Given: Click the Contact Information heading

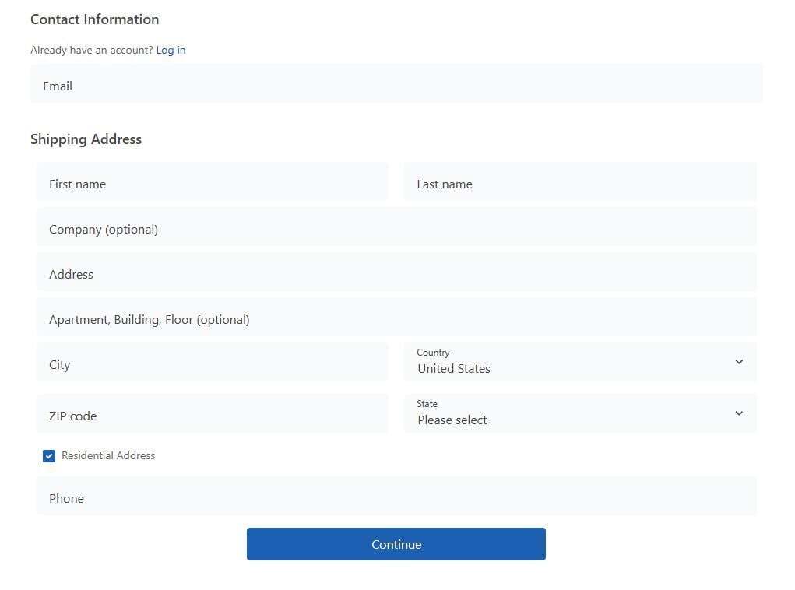Looking at the screenshot, I should coord(94,19).
